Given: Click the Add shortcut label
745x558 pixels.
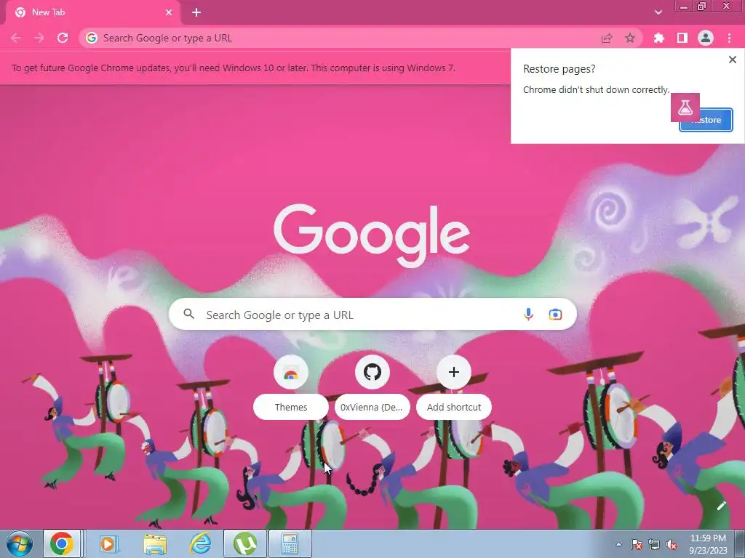Looking at the screenshot, I should click(454, 407).
